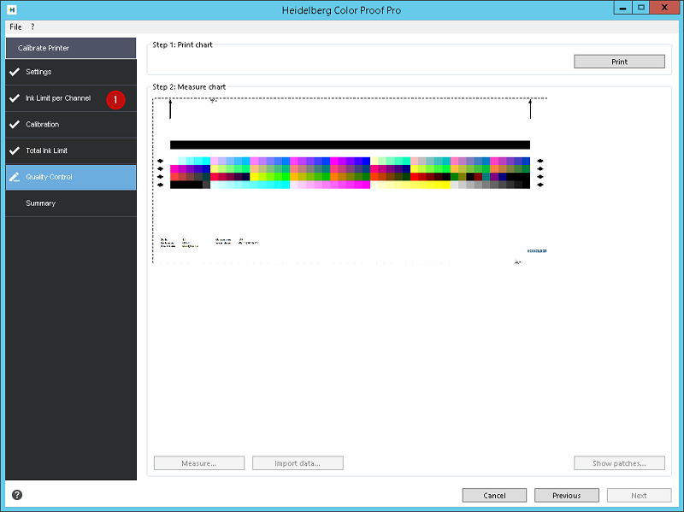684x512 pixels.
Task: Click the pencil icon beside Quality Control
Action: point(15,177)
